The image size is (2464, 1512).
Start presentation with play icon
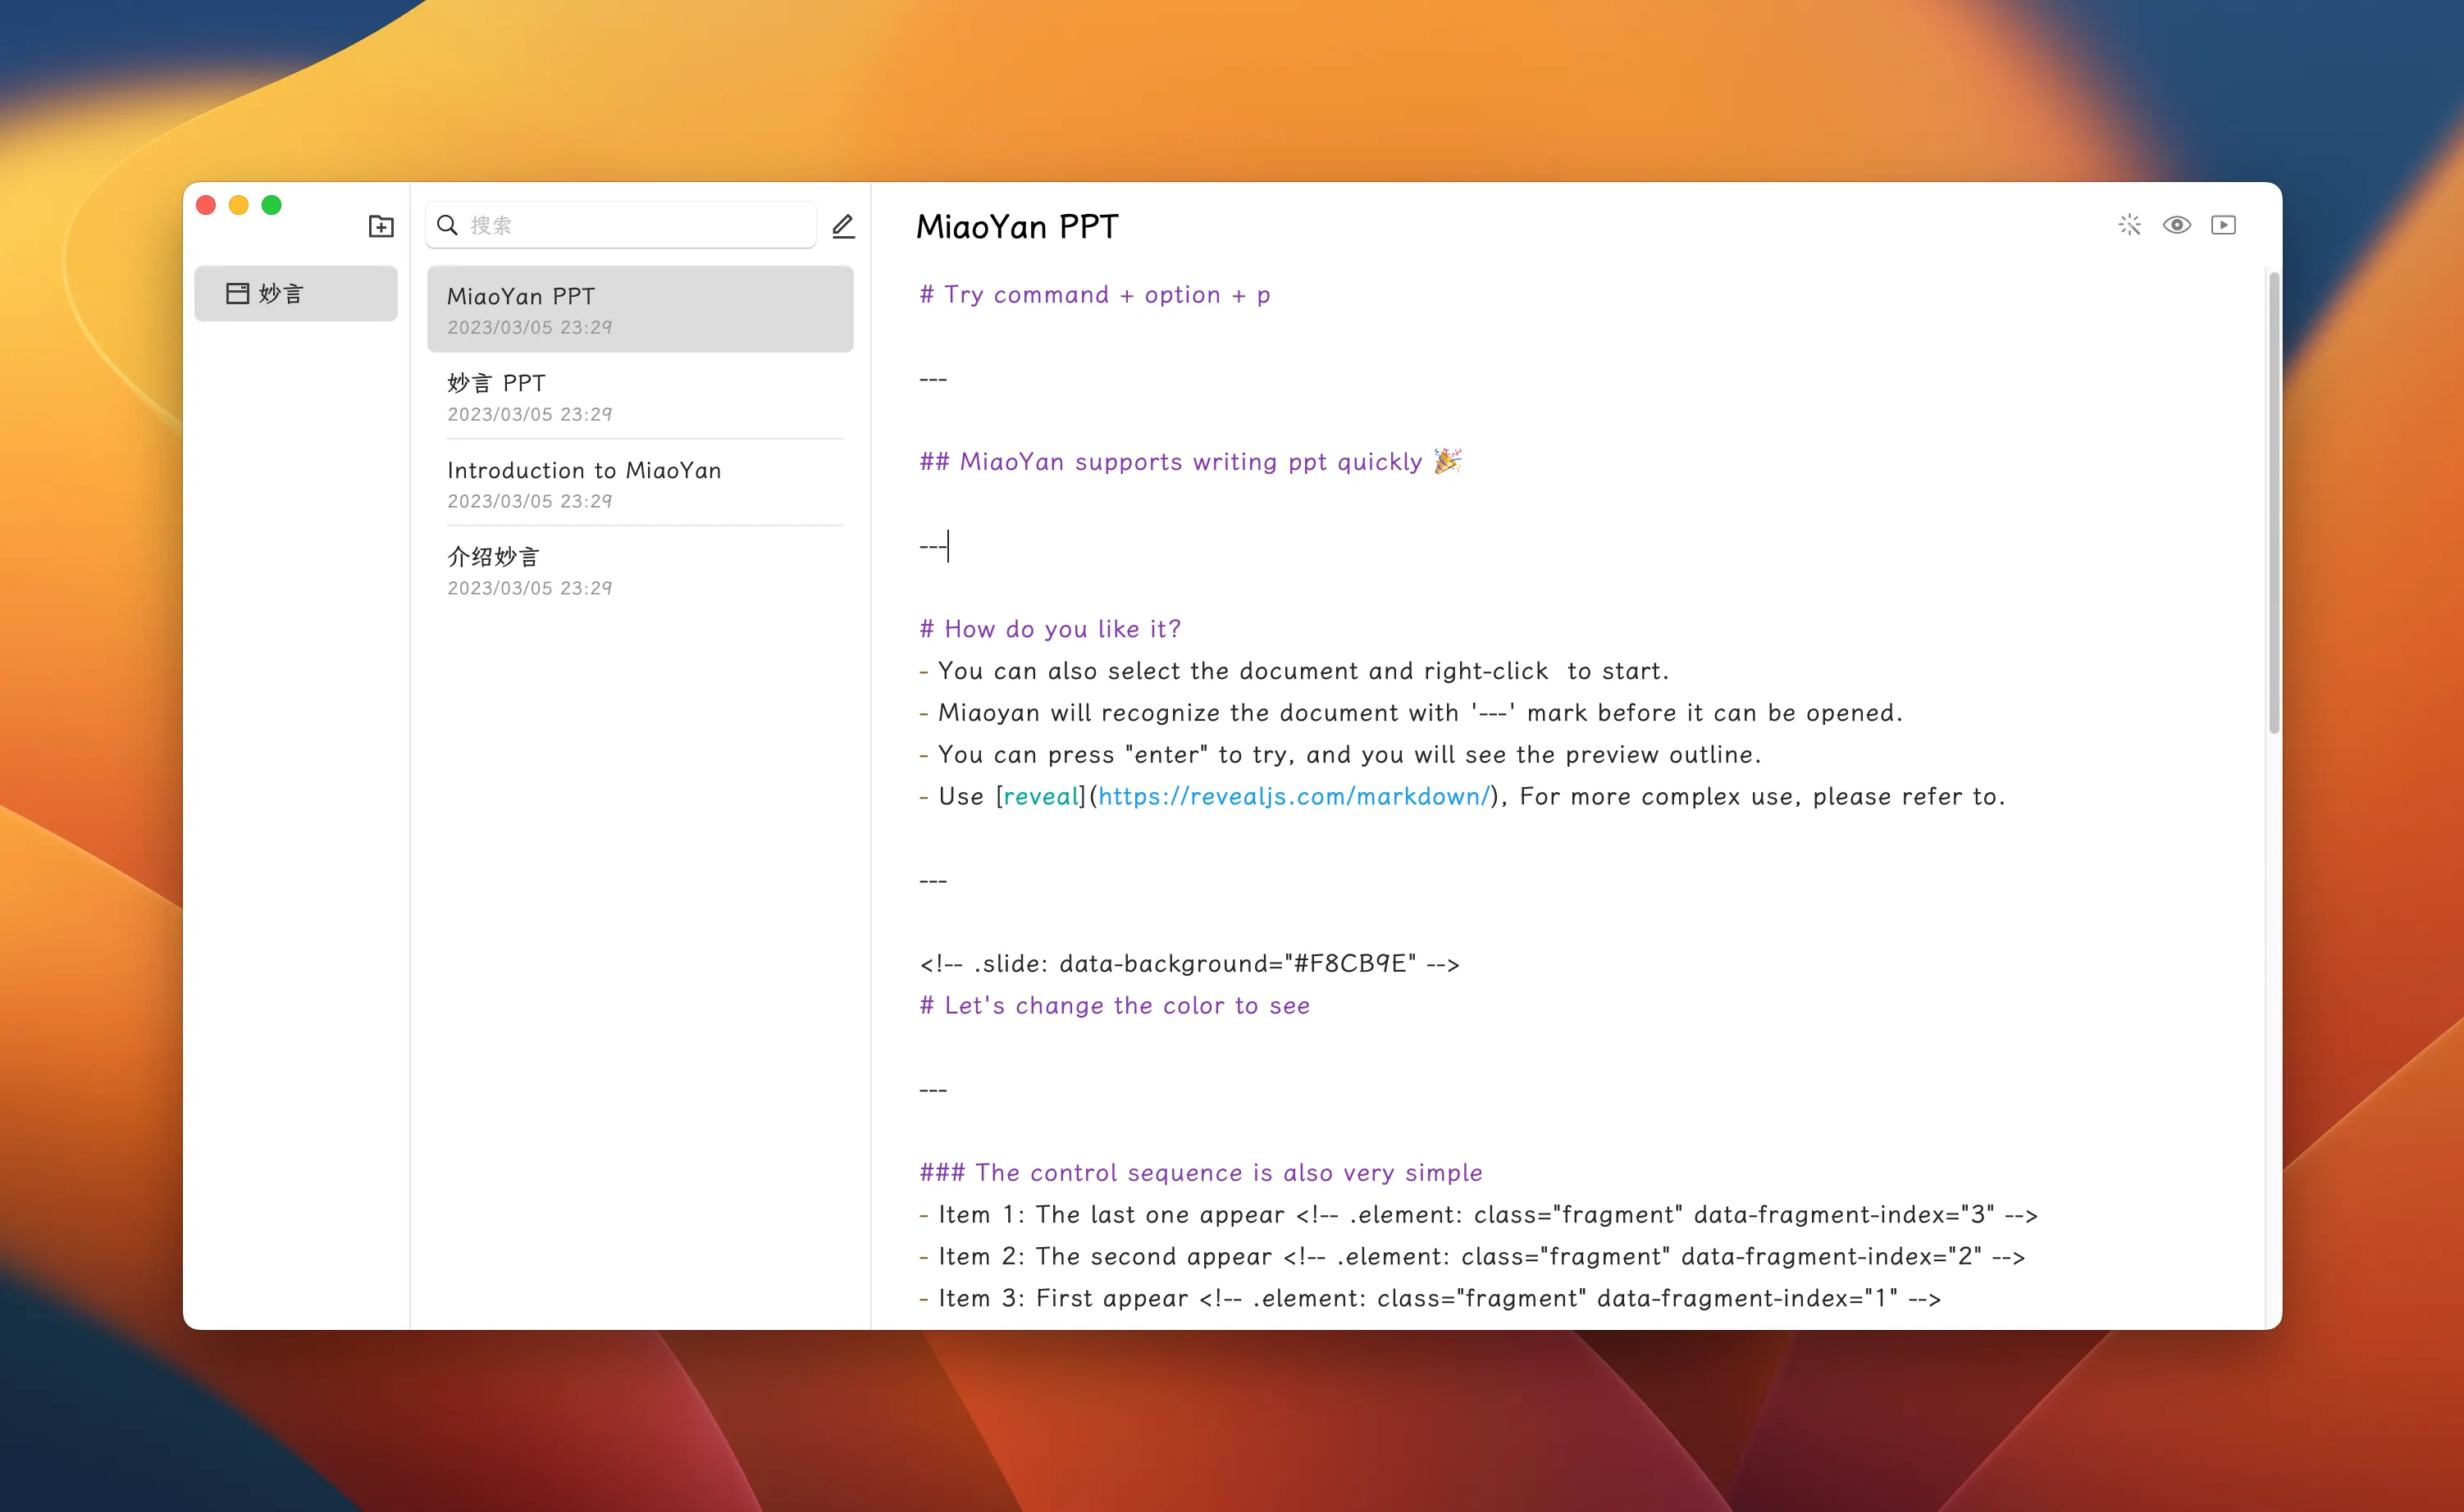[2223, 225]
